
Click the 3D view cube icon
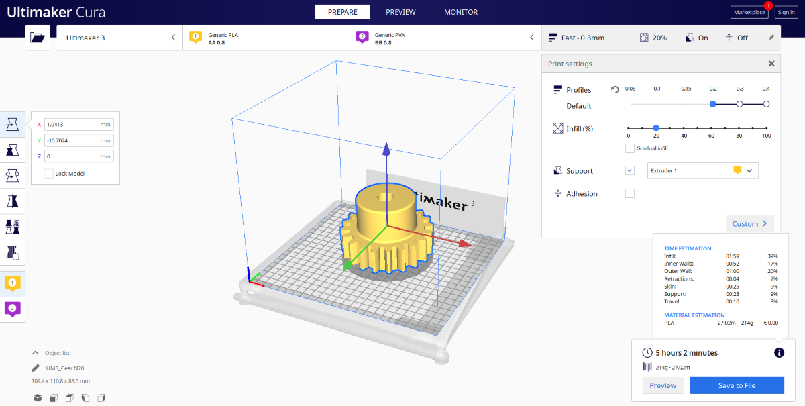coord(38,398)
